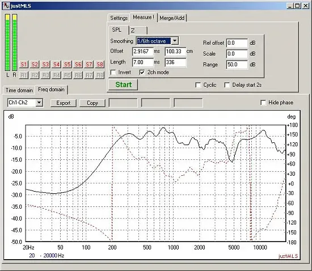The image size is (312, 271).
Task: Click the Ref offset dB field
Action: coord(237,43)
